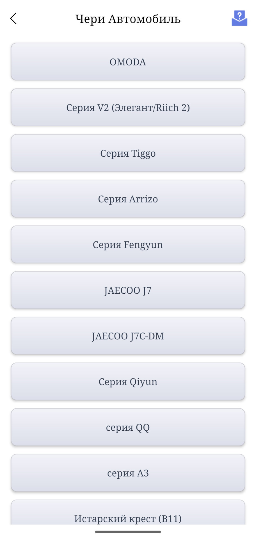Viewport: 256px width, 539px height.
Task: Tap the Riich 2 series item
Action: [x=128, y=108]
